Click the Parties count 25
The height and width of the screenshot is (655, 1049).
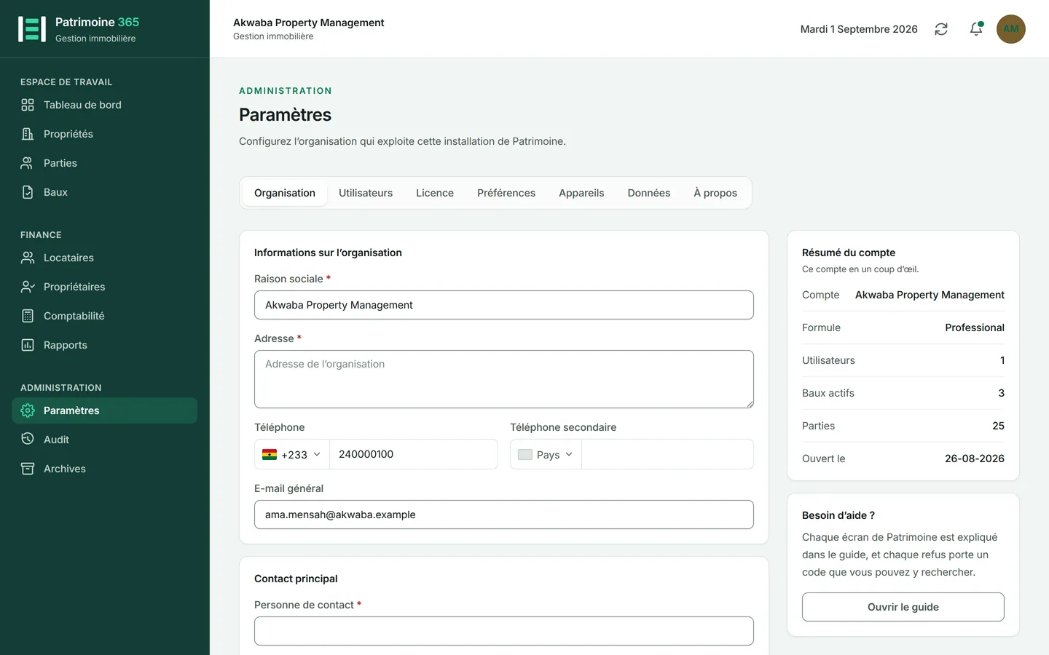tap(998, 426)
